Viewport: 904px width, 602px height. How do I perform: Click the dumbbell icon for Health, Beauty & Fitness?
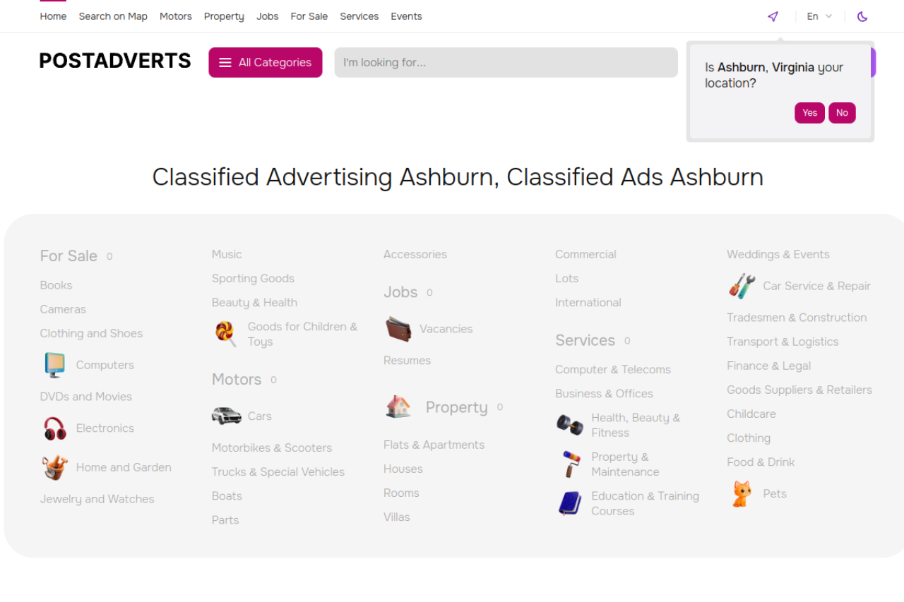[570, 425]
